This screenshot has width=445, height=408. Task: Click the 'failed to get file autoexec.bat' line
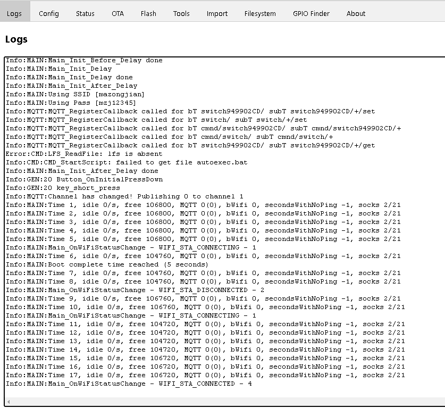[x=127, y=162]
